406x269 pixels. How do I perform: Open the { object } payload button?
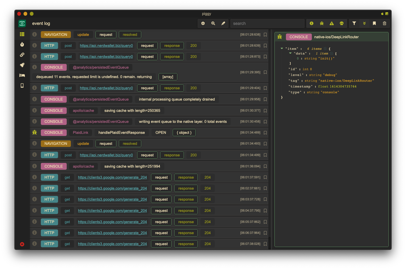click(x=184, y=133)
